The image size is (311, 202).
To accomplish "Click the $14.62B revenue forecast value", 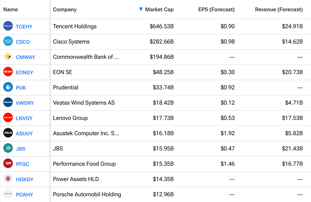I will click(x=292, y=42).
